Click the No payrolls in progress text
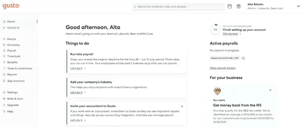The width and height of the screenshot is (305, 128). click(225, 51)
